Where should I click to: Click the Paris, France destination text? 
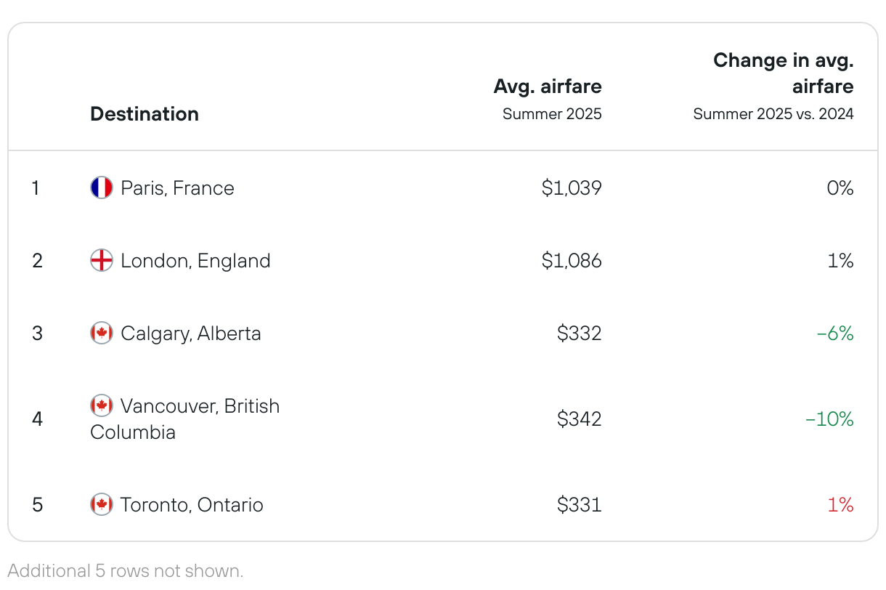coord(178,188)
